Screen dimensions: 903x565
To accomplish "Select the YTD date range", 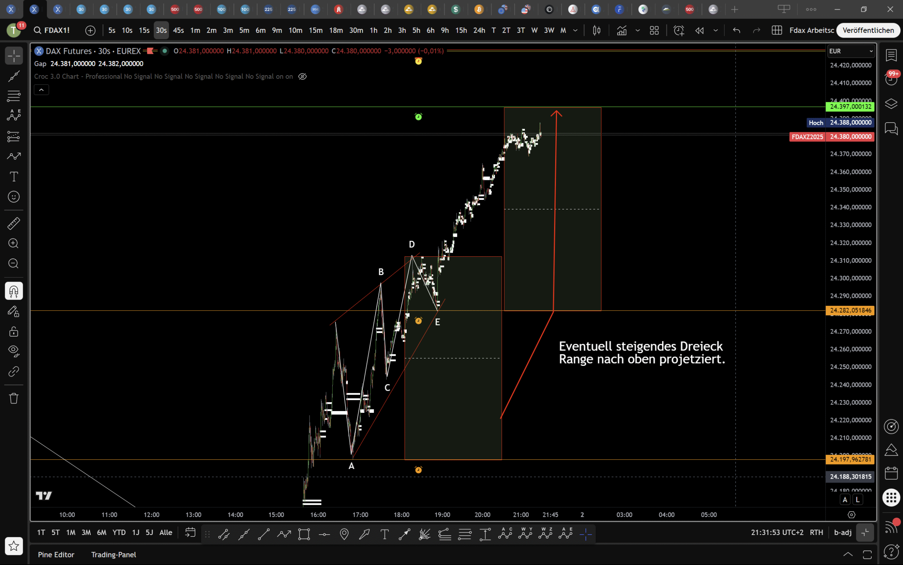I will pos(119,532).
